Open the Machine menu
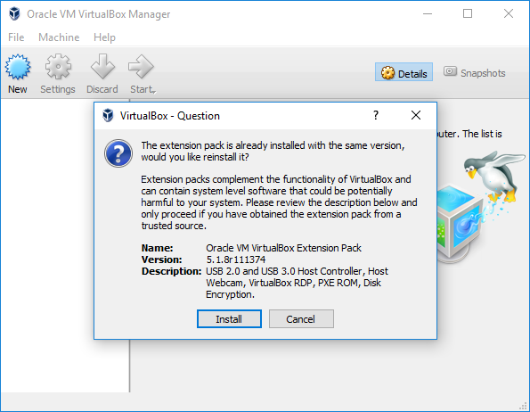 [x=59, y=37]
